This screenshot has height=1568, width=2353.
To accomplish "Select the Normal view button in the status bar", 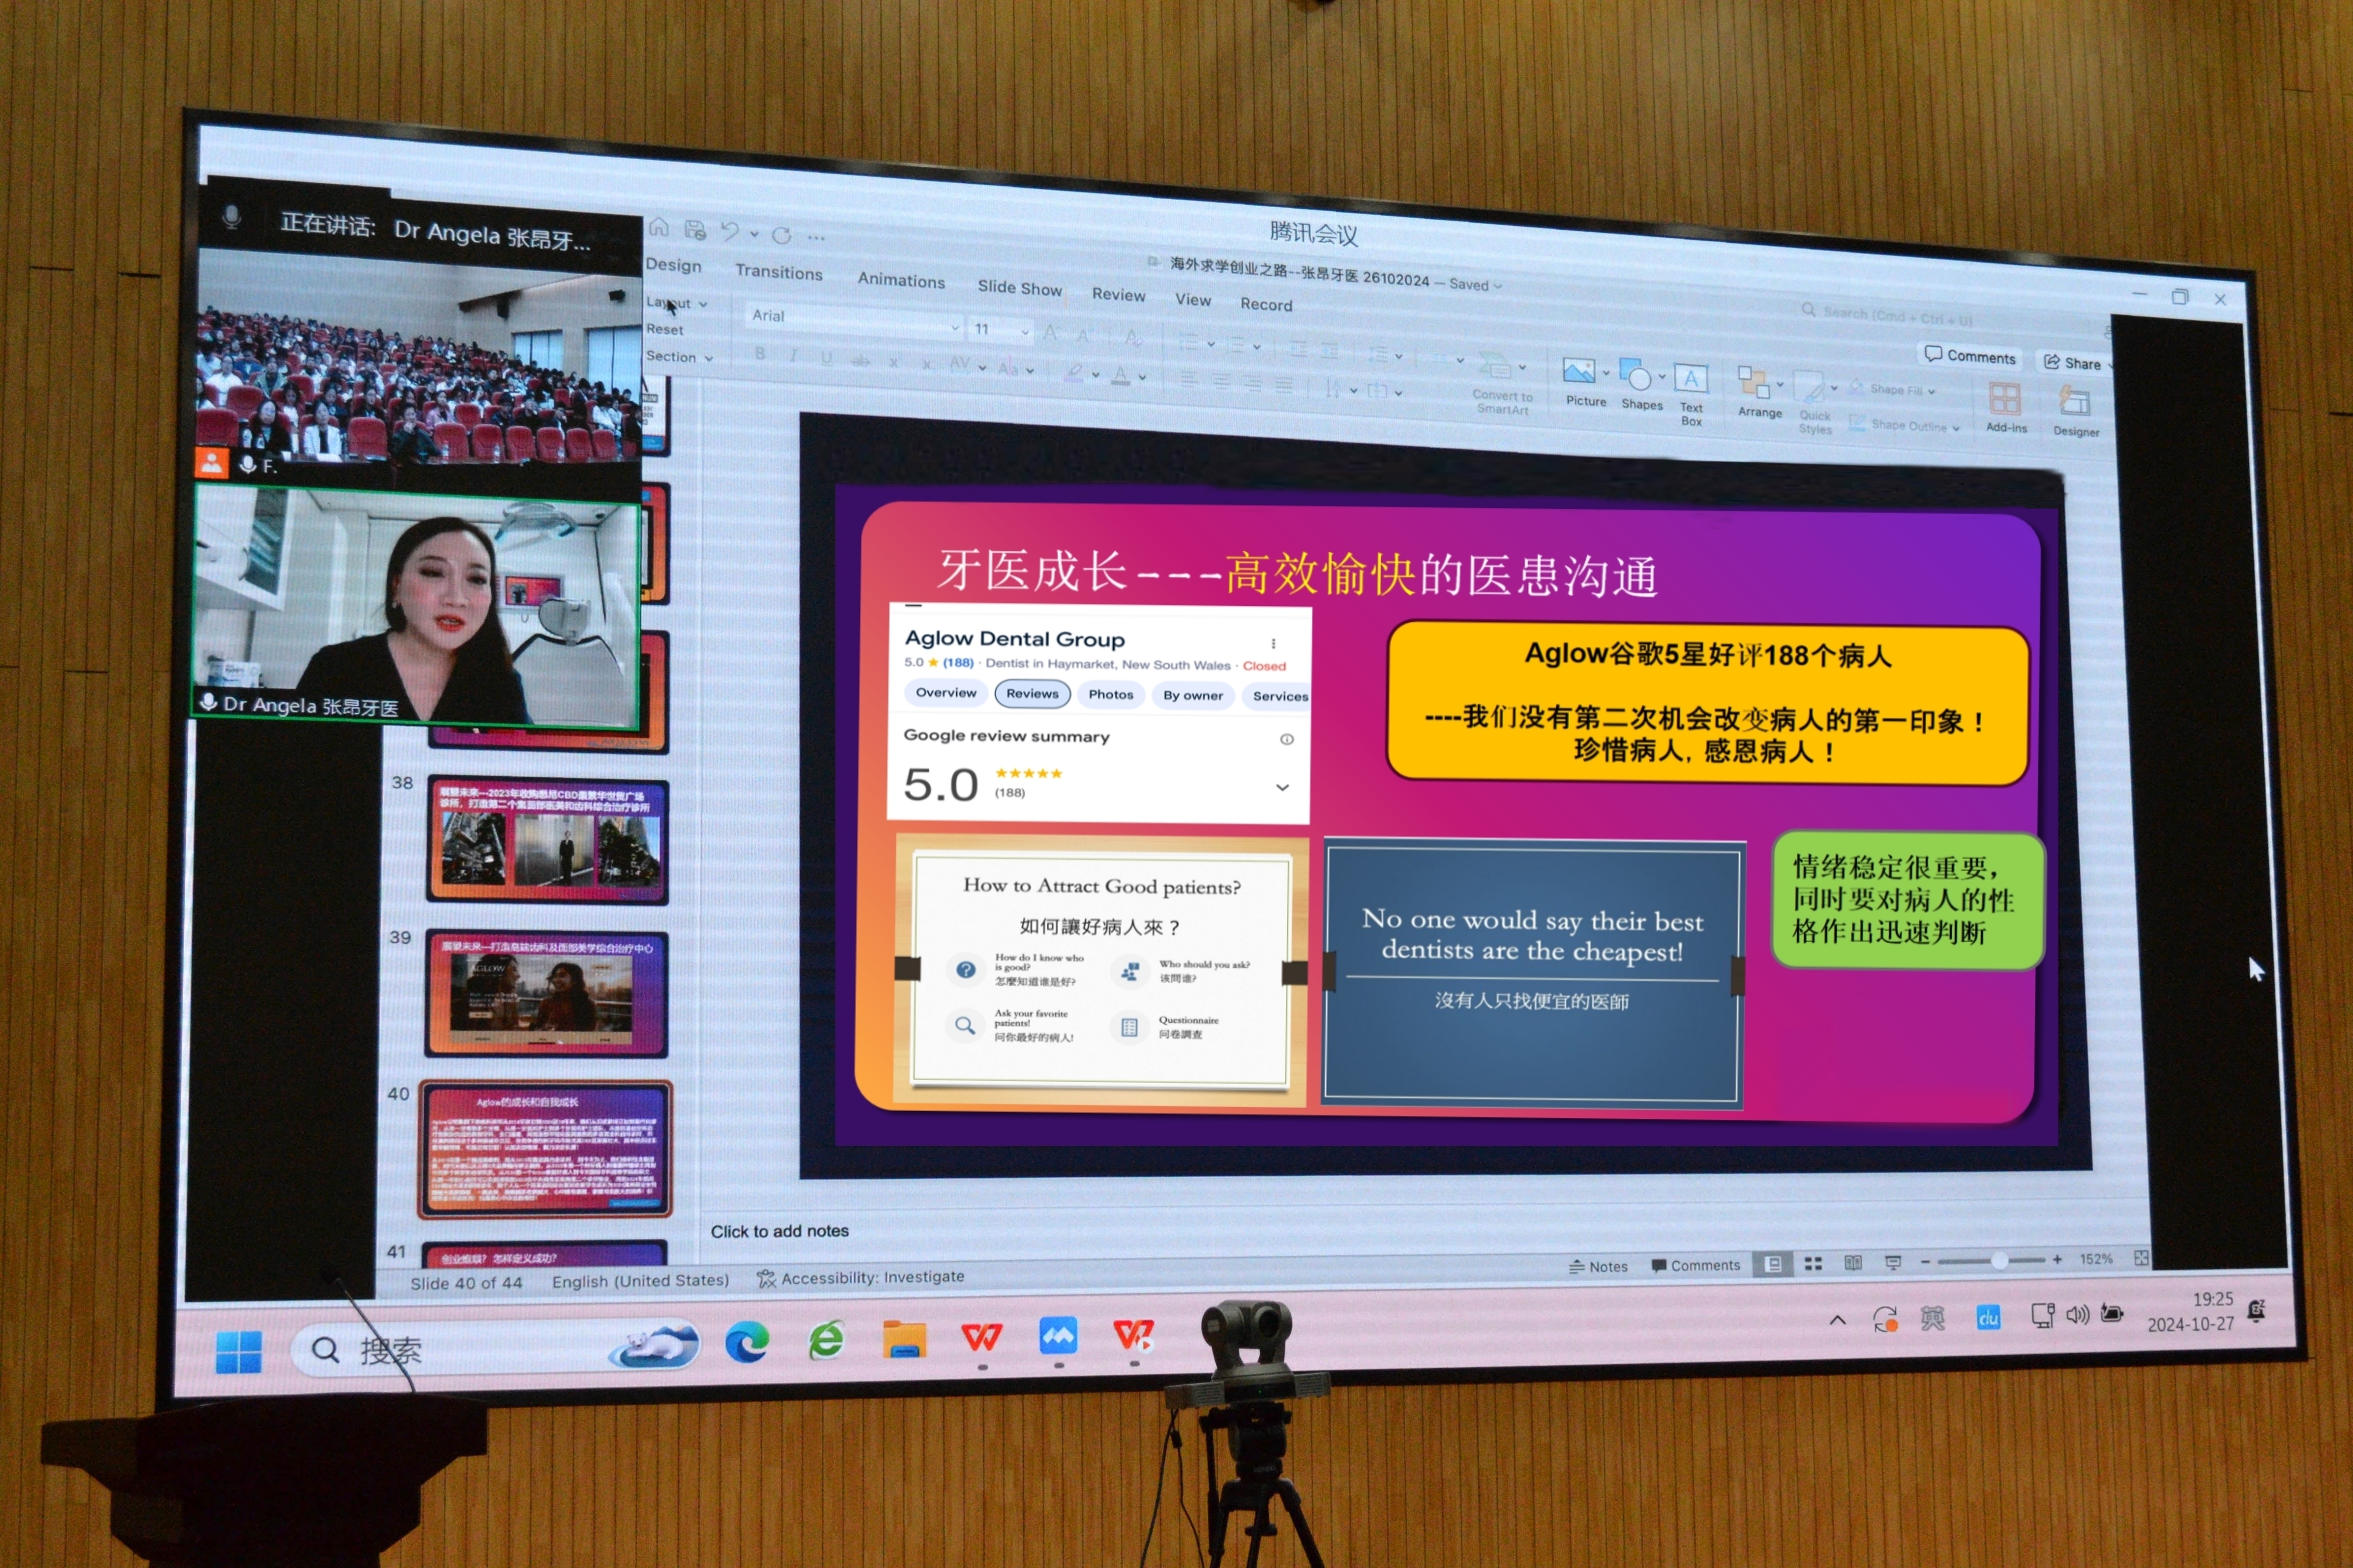I will tap(1773, 1264).
